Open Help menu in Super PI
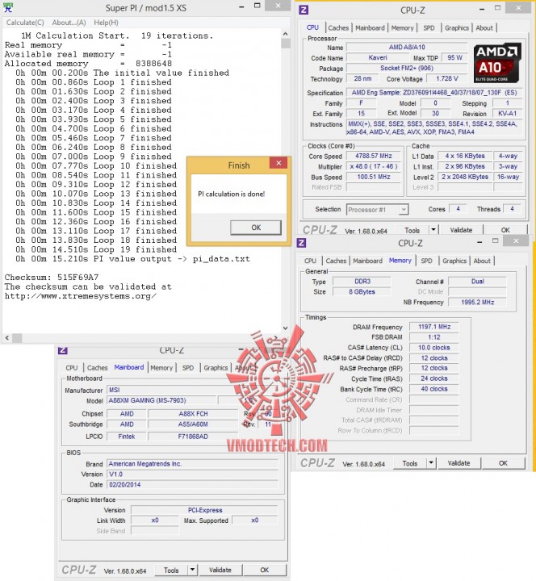536x581 pixels. pyautogui.click(x=106, y=23)
